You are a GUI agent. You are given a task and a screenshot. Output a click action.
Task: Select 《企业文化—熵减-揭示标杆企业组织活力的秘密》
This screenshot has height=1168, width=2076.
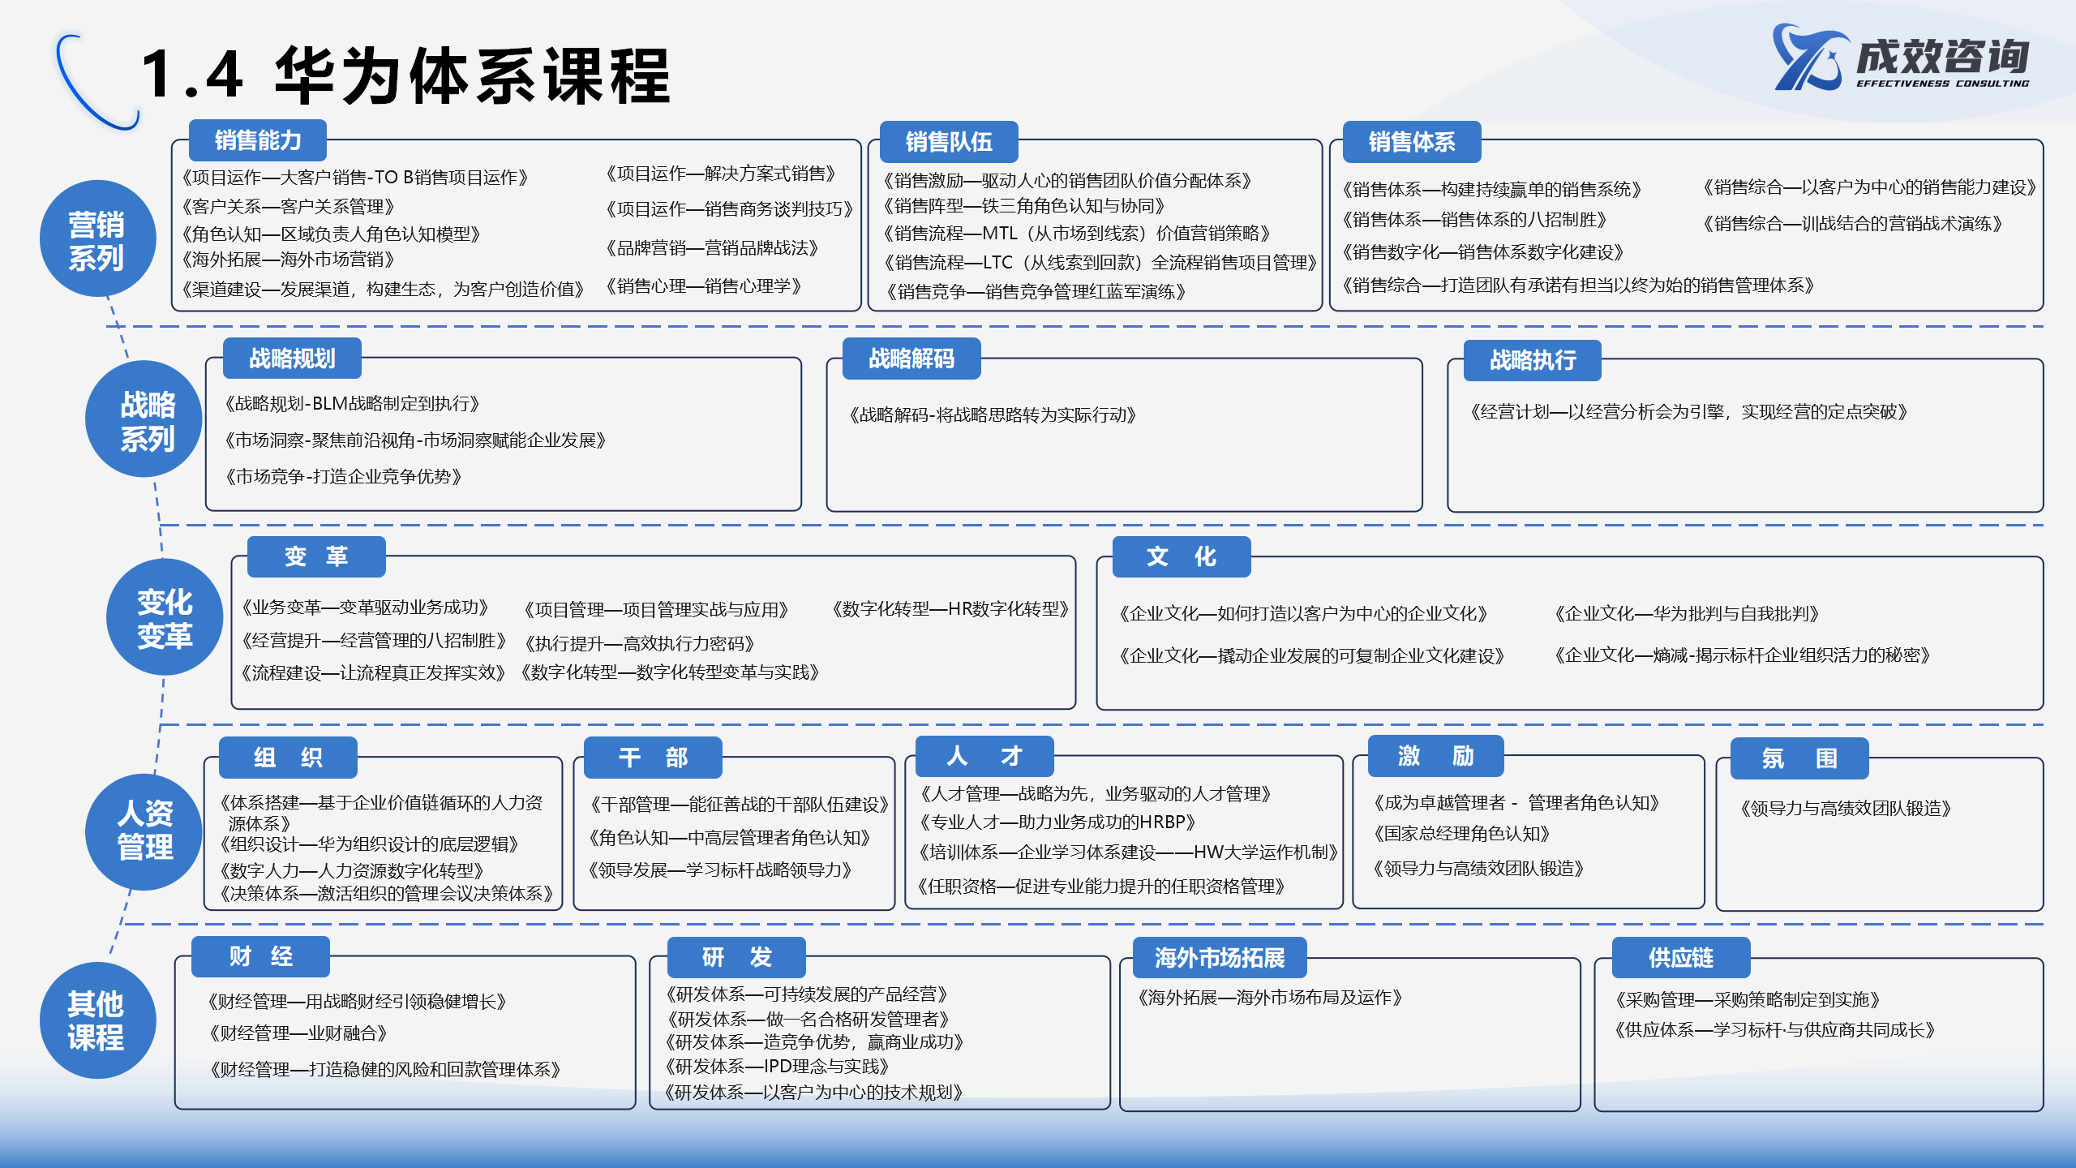click(1743, 655)
